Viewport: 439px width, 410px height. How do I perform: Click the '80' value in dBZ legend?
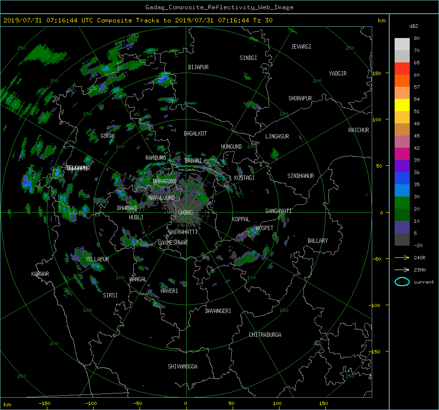417,39
